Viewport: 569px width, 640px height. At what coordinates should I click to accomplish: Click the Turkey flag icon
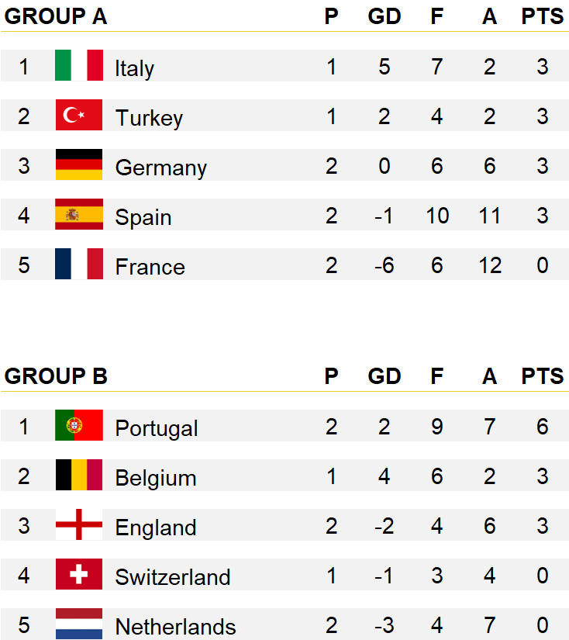(x=79, y=115)
